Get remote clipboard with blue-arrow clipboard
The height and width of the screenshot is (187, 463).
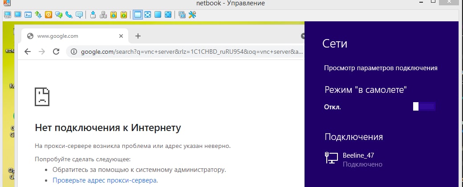[x=114, y=14]
